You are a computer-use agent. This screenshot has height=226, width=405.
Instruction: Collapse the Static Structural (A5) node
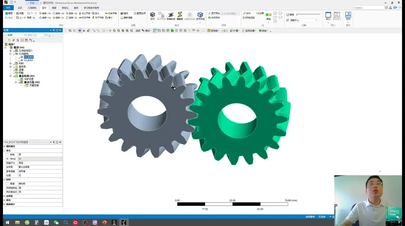[10, 76]
